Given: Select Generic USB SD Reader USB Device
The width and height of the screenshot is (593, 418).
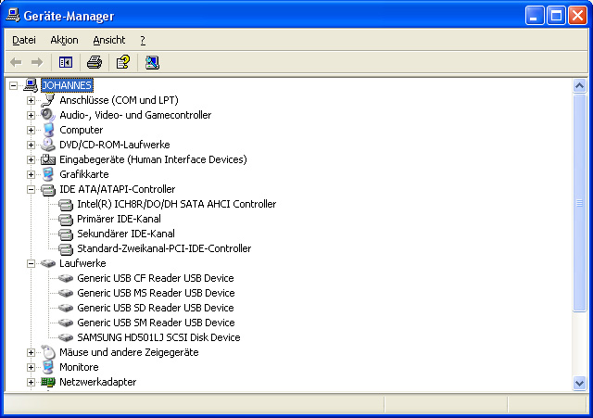Looking at the screenshot, I should 156,308.
